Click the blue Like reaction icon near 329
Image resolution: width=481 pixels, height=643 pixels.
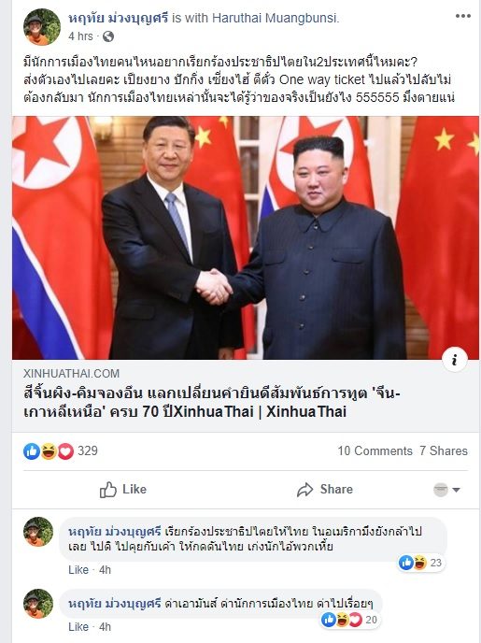coord(32,451)
